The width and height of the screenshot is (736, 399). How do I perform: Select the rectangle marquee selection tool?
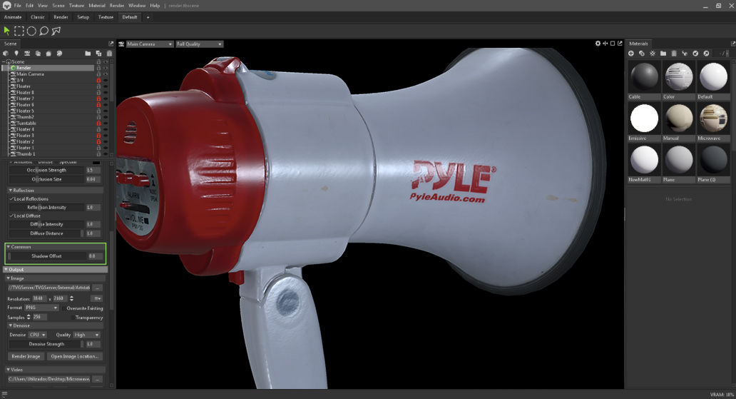pos(19,31)
